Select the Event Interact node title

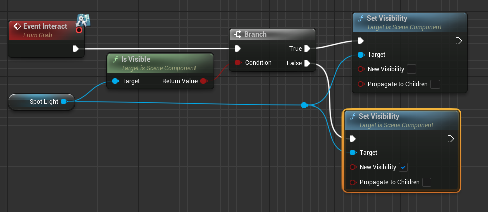click(45, 26)
